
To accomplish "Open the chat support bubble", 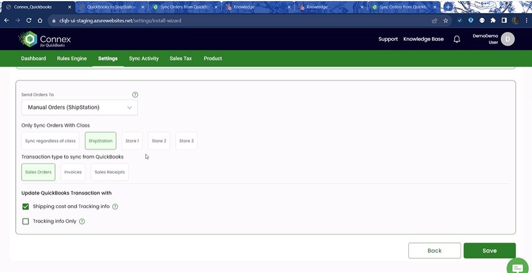I will (x=517, y=267).
